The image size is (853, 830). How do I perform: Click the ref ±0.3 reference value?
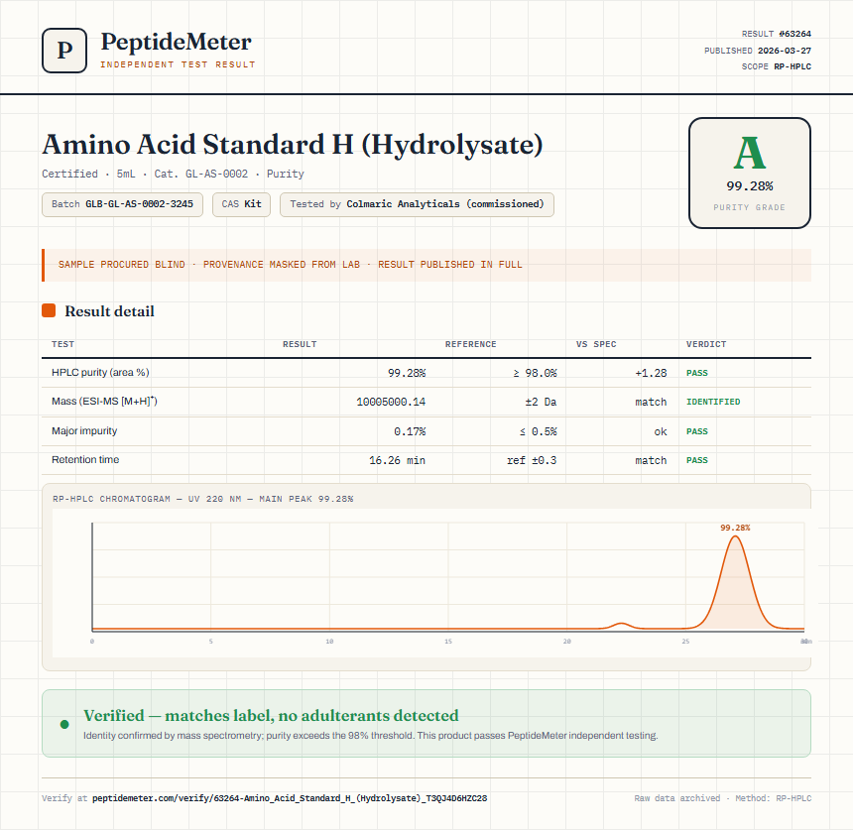point(532,461)
